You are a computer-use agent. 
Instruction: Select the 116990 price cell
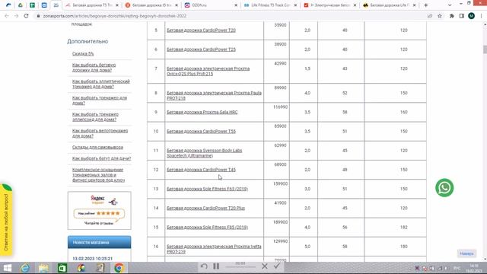(x=276, y=112)
